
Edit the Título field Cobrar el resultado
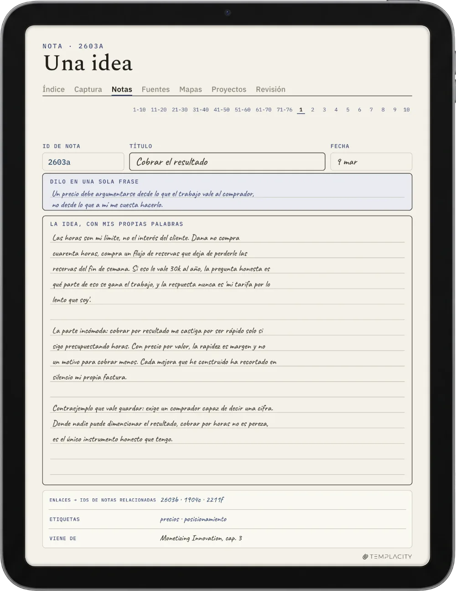227,162
